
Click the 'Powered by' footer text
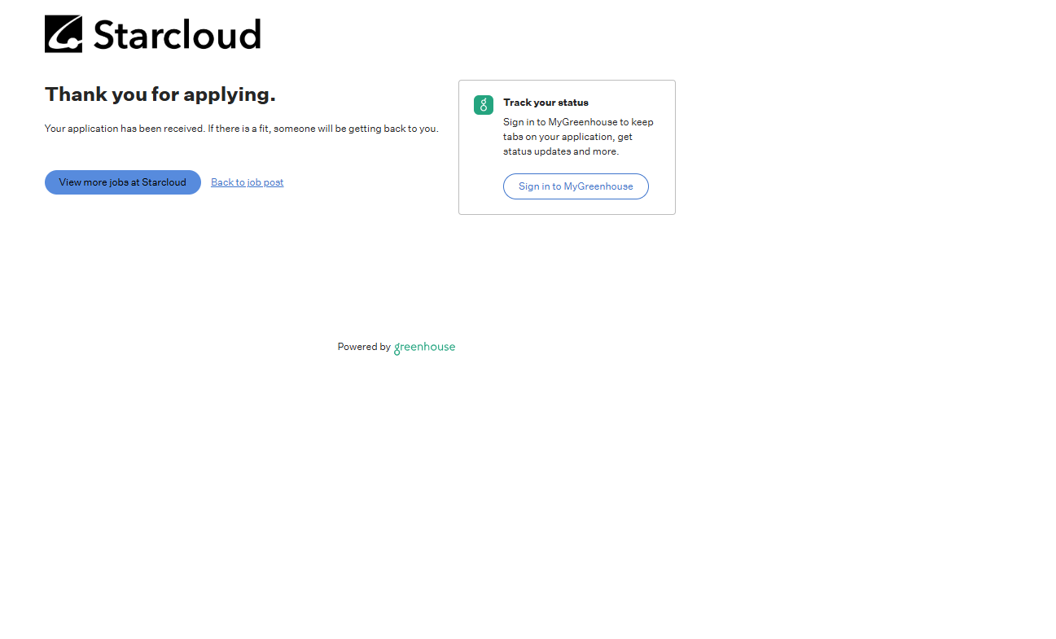click(x=364, y=347)
